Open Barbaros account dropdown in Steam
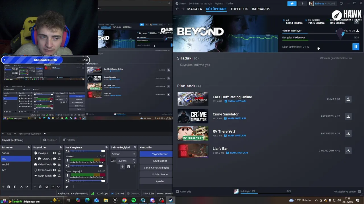The image size is (364, 204). pyautogui.click(x=322, y=3)
